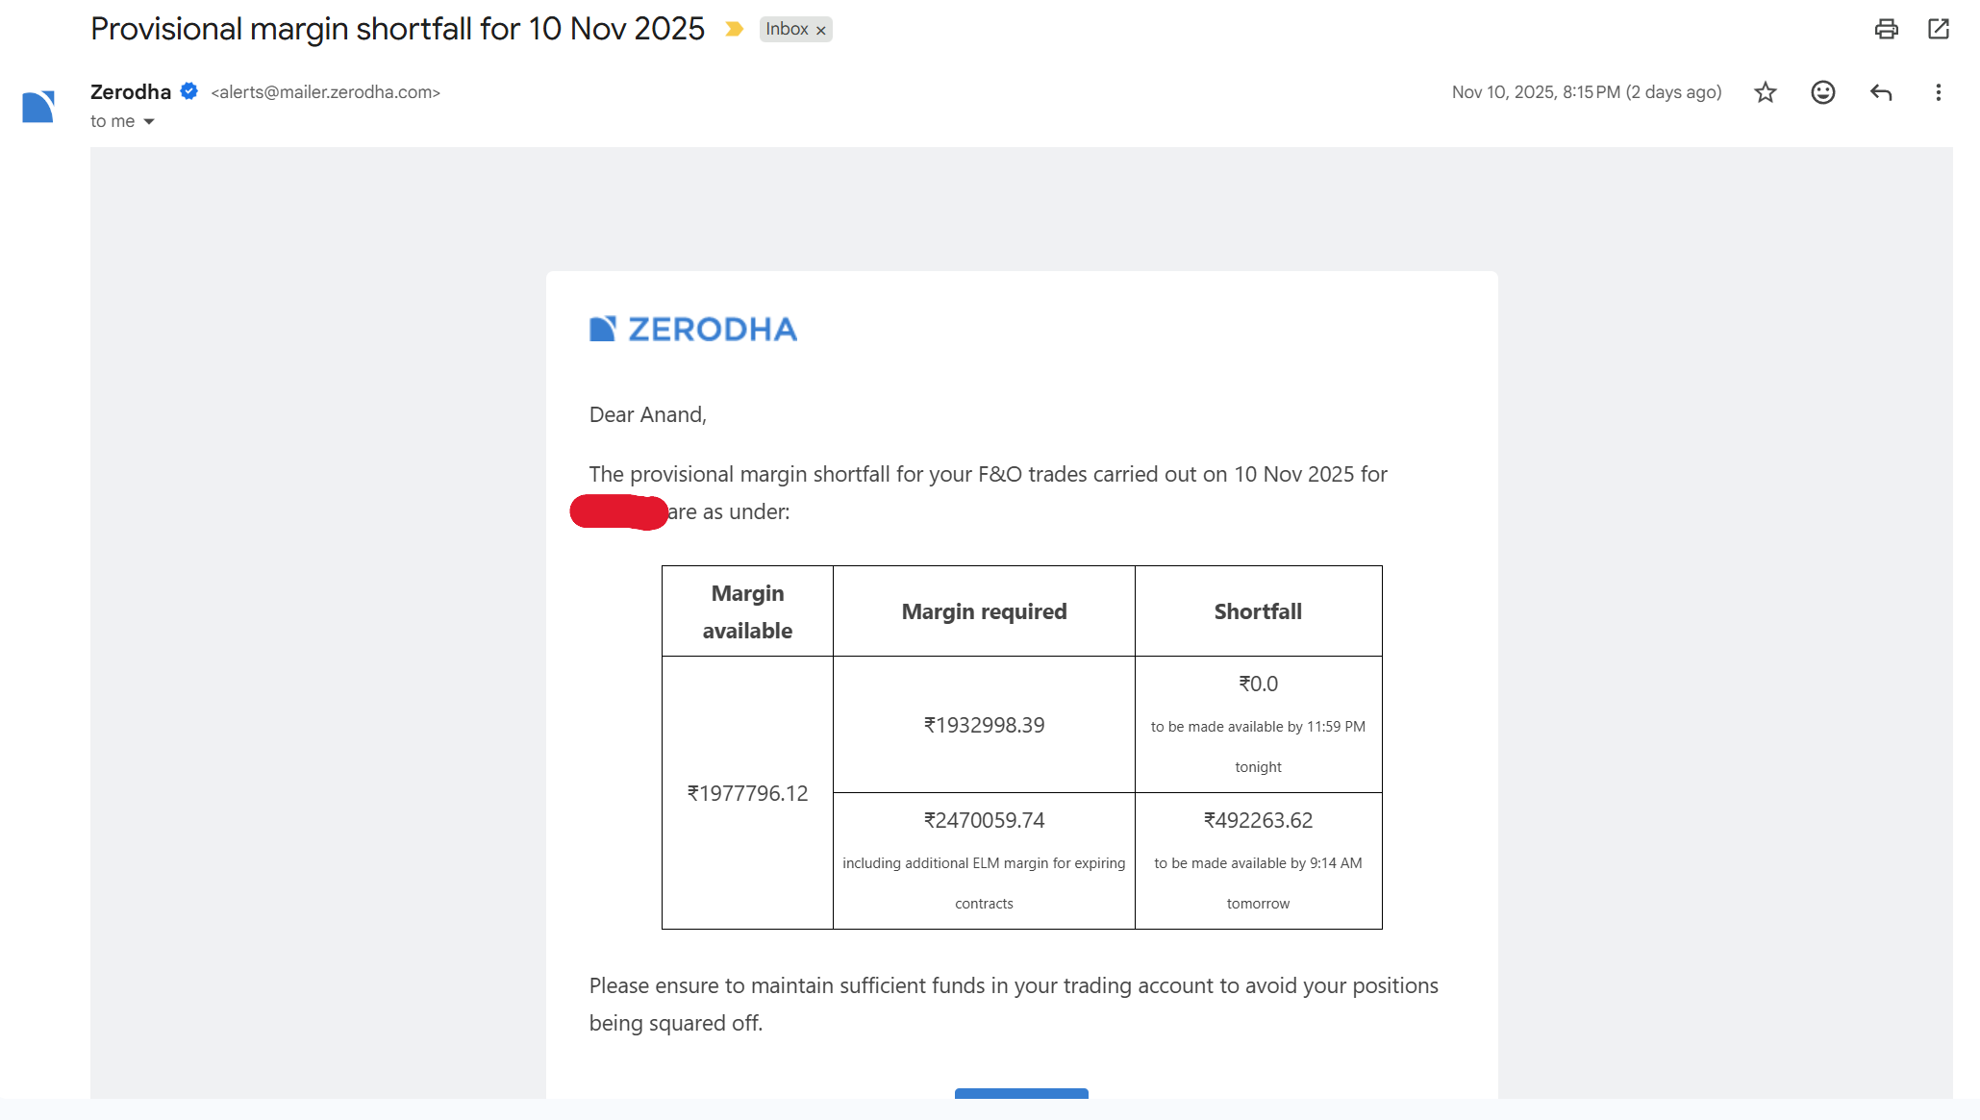Print this email
Screen dimensions: 1980x1120
(1886, 29)
